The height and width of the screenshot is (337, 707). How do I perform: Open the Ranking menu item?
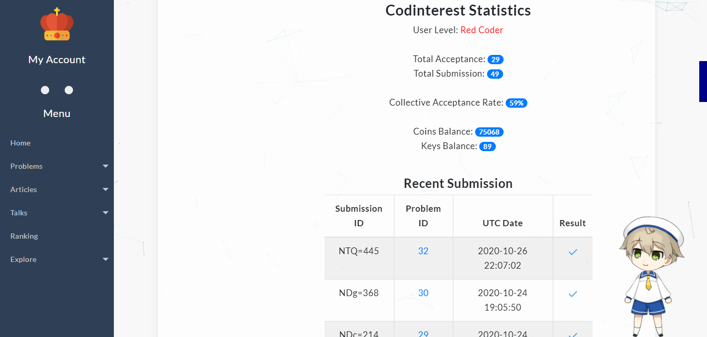pos(24,236)
